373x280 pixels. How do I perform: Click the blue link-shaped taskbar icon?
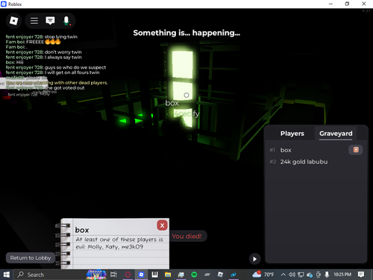click(x=233, y=275)
